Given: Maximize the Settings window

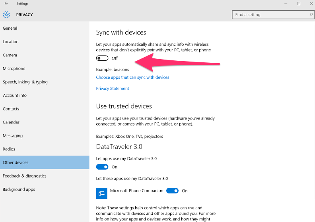Looking at the screenshot, I should point(299,4).
